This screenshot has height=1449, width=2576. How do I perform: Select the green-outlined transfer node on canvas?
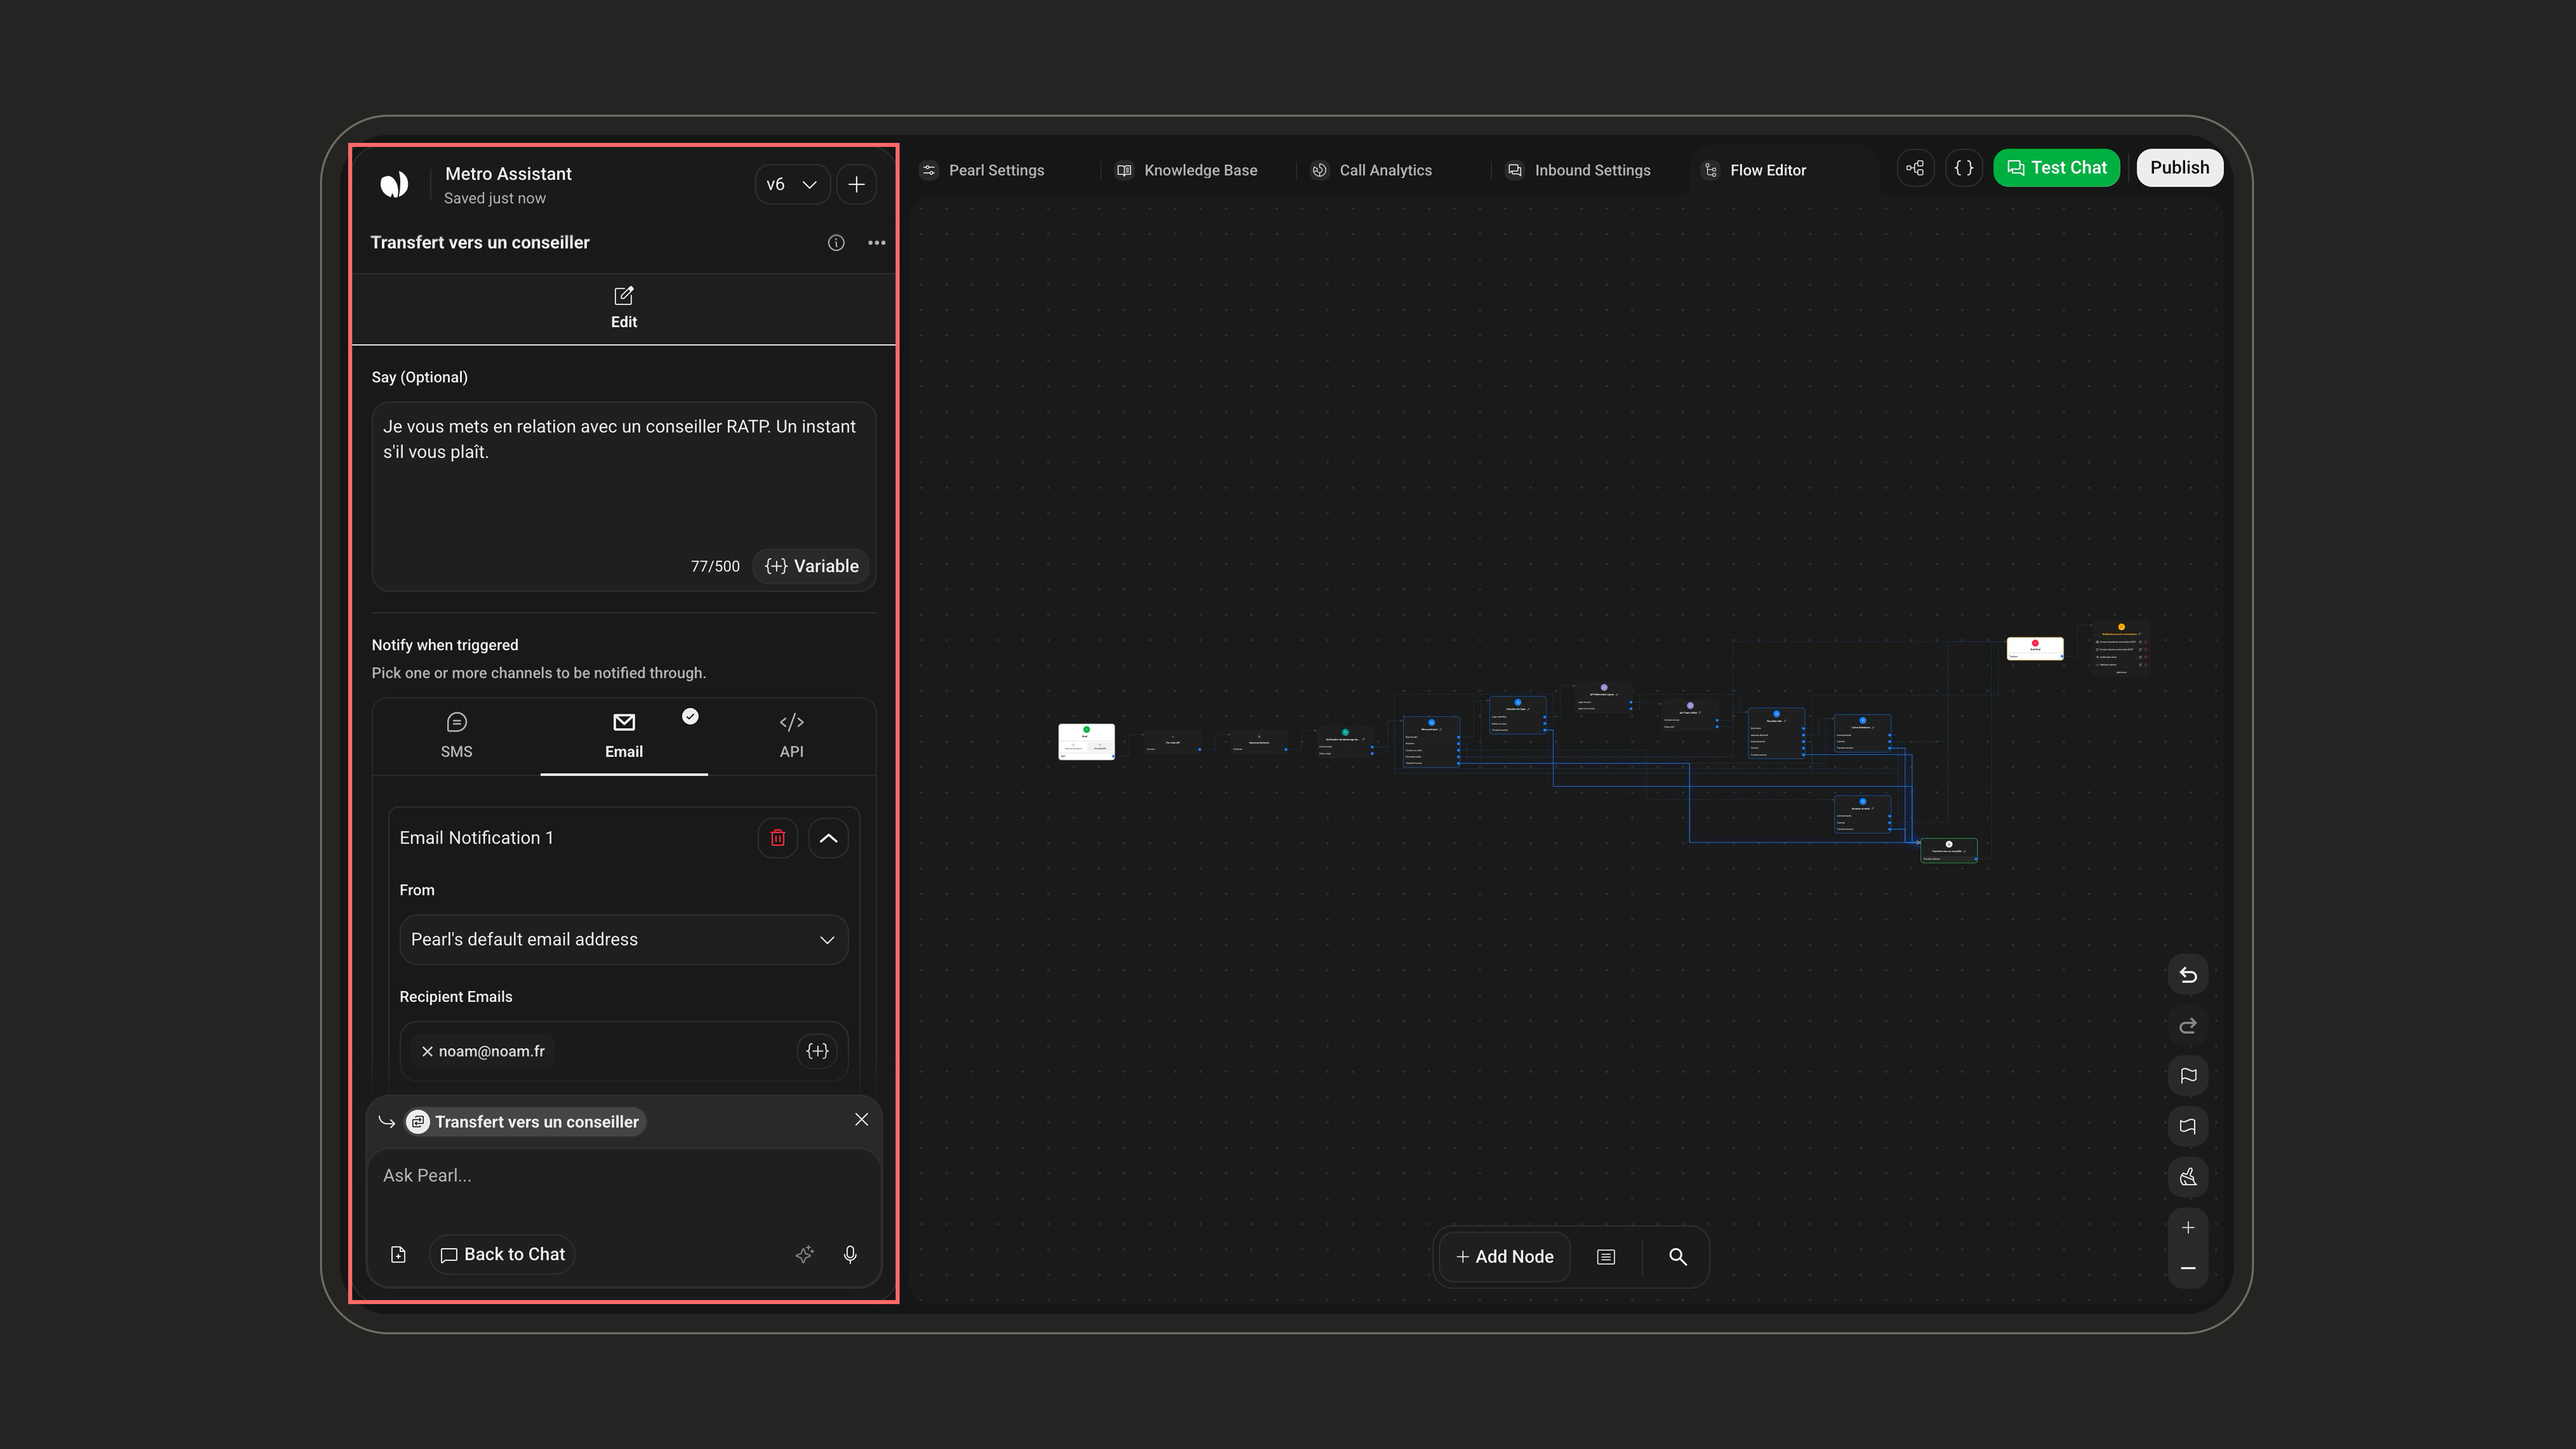click(x=1948, y=851)
